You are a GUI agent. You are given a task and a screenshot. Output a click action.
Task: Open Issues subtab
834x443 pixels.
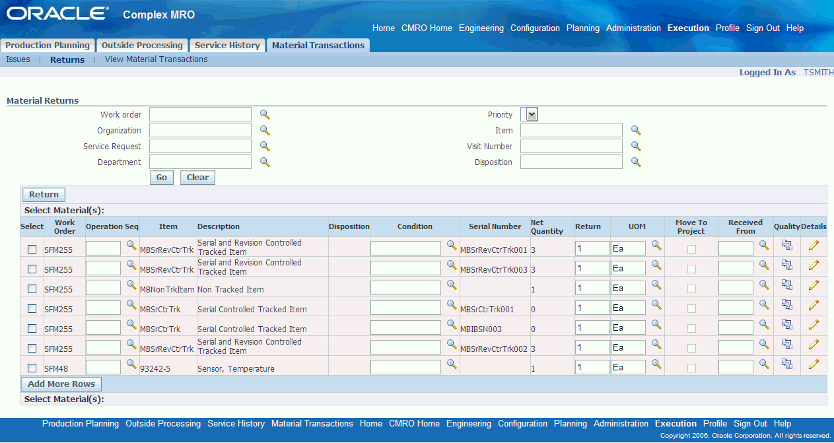coord(18,59)
